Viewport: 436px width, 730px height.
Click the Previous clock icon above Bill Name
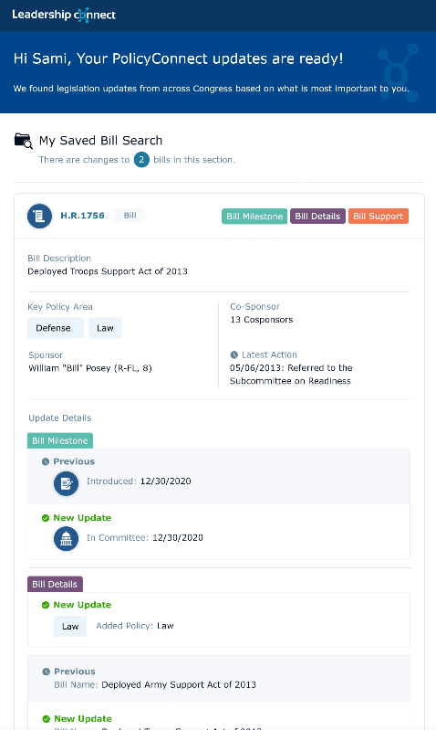pyautogui.click(x=46, y=672)
